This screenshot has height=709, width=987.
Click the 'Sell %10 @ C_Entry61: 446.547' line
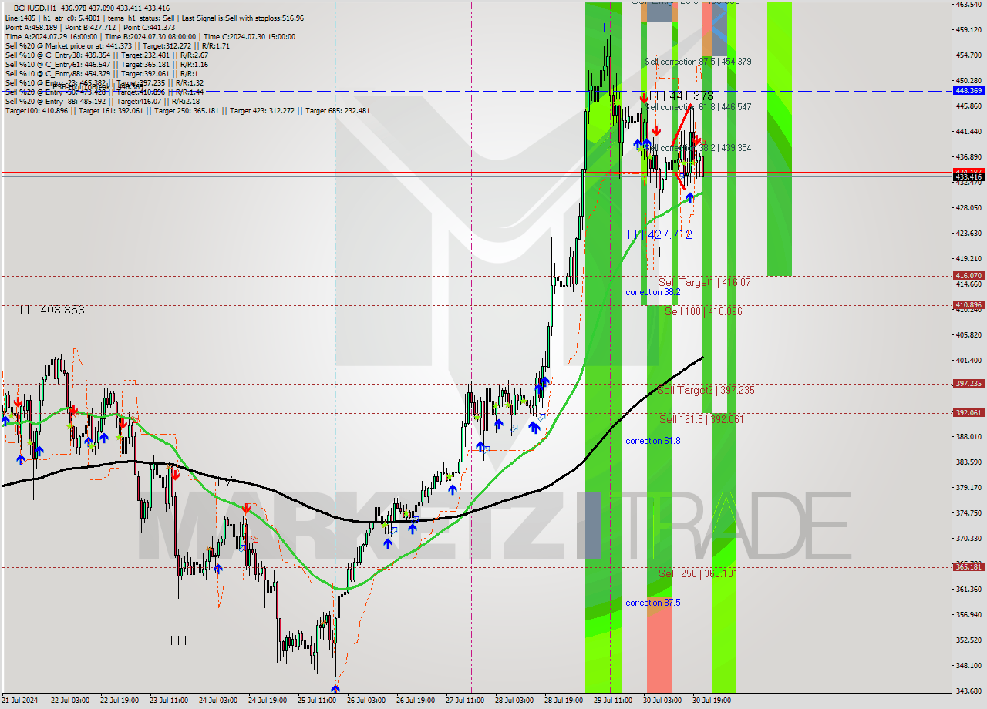[106, 64]
